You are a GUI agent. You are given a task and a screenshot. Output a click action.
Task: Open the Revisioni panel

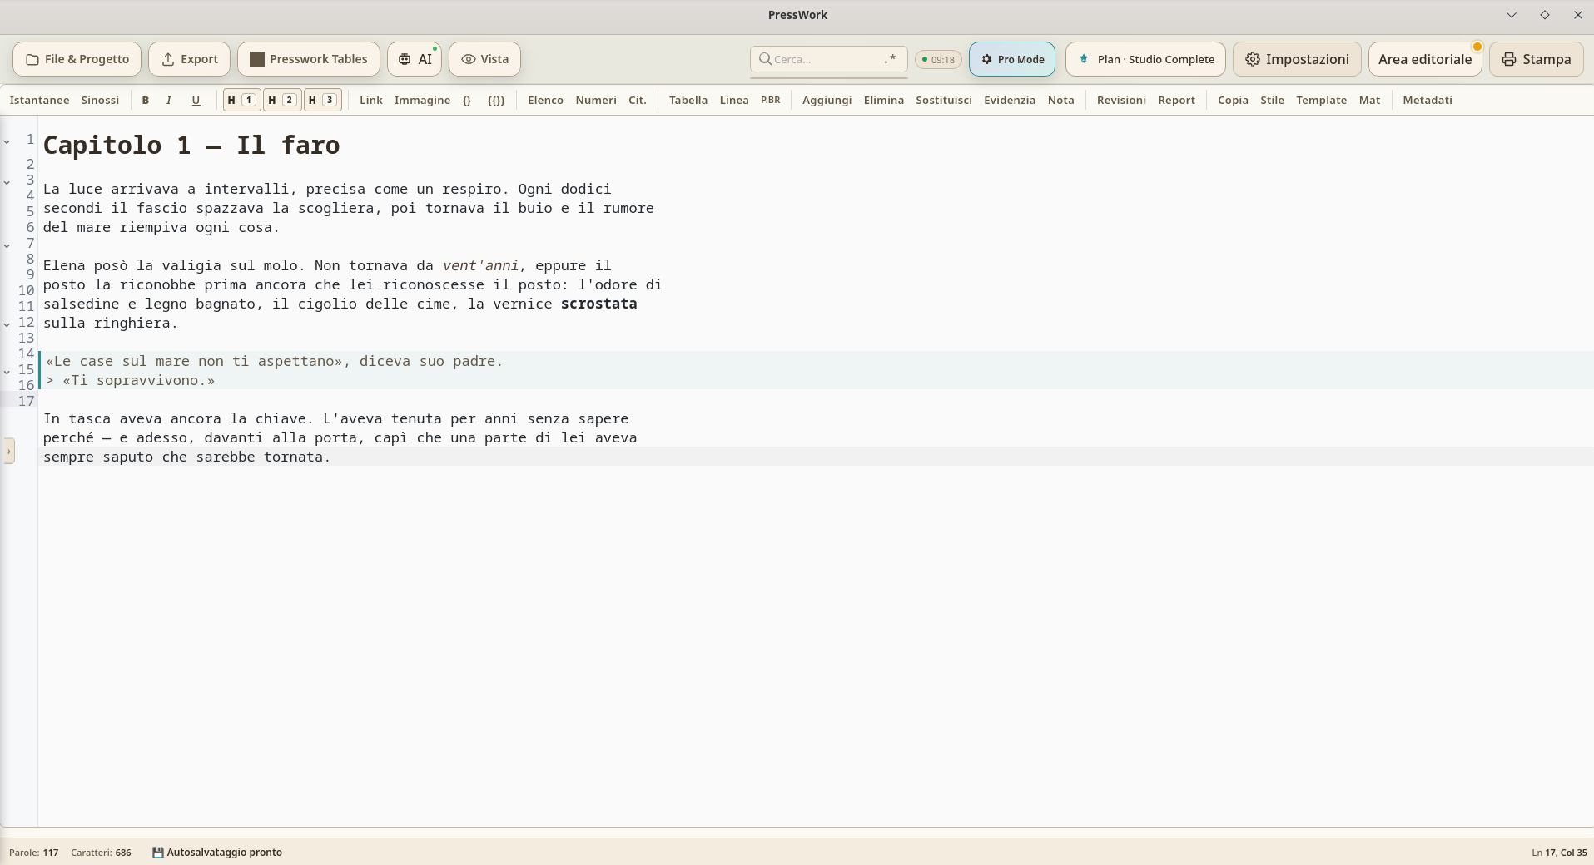pyautogui.click(x=1121, y=100)
